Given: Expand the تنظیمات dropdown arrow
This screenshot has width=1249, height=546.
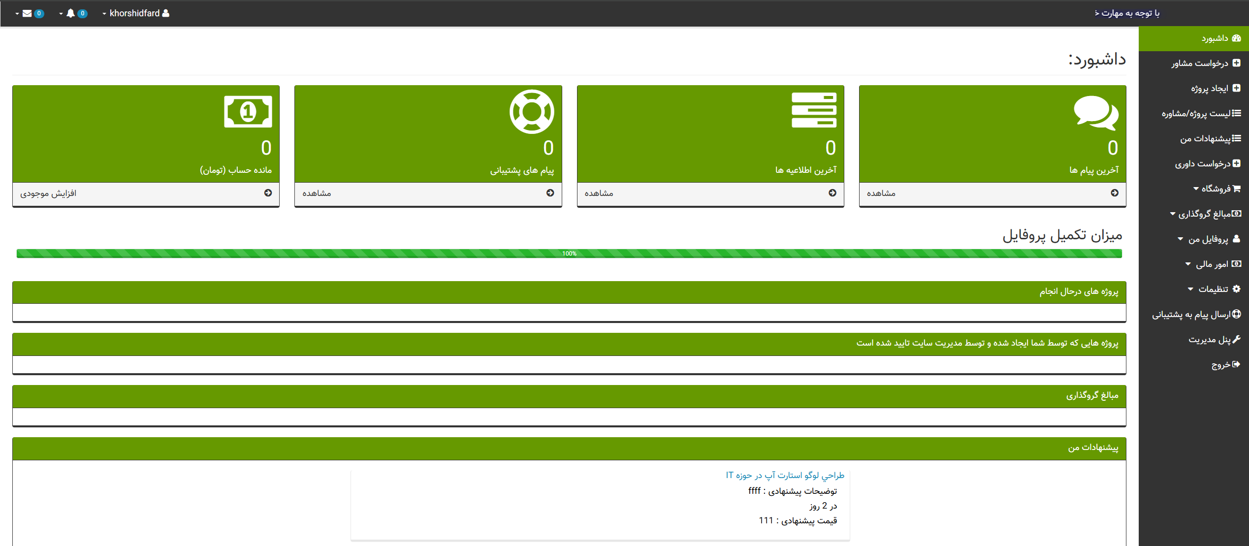Looking at the screenshot, I should tap(1190, 289).
